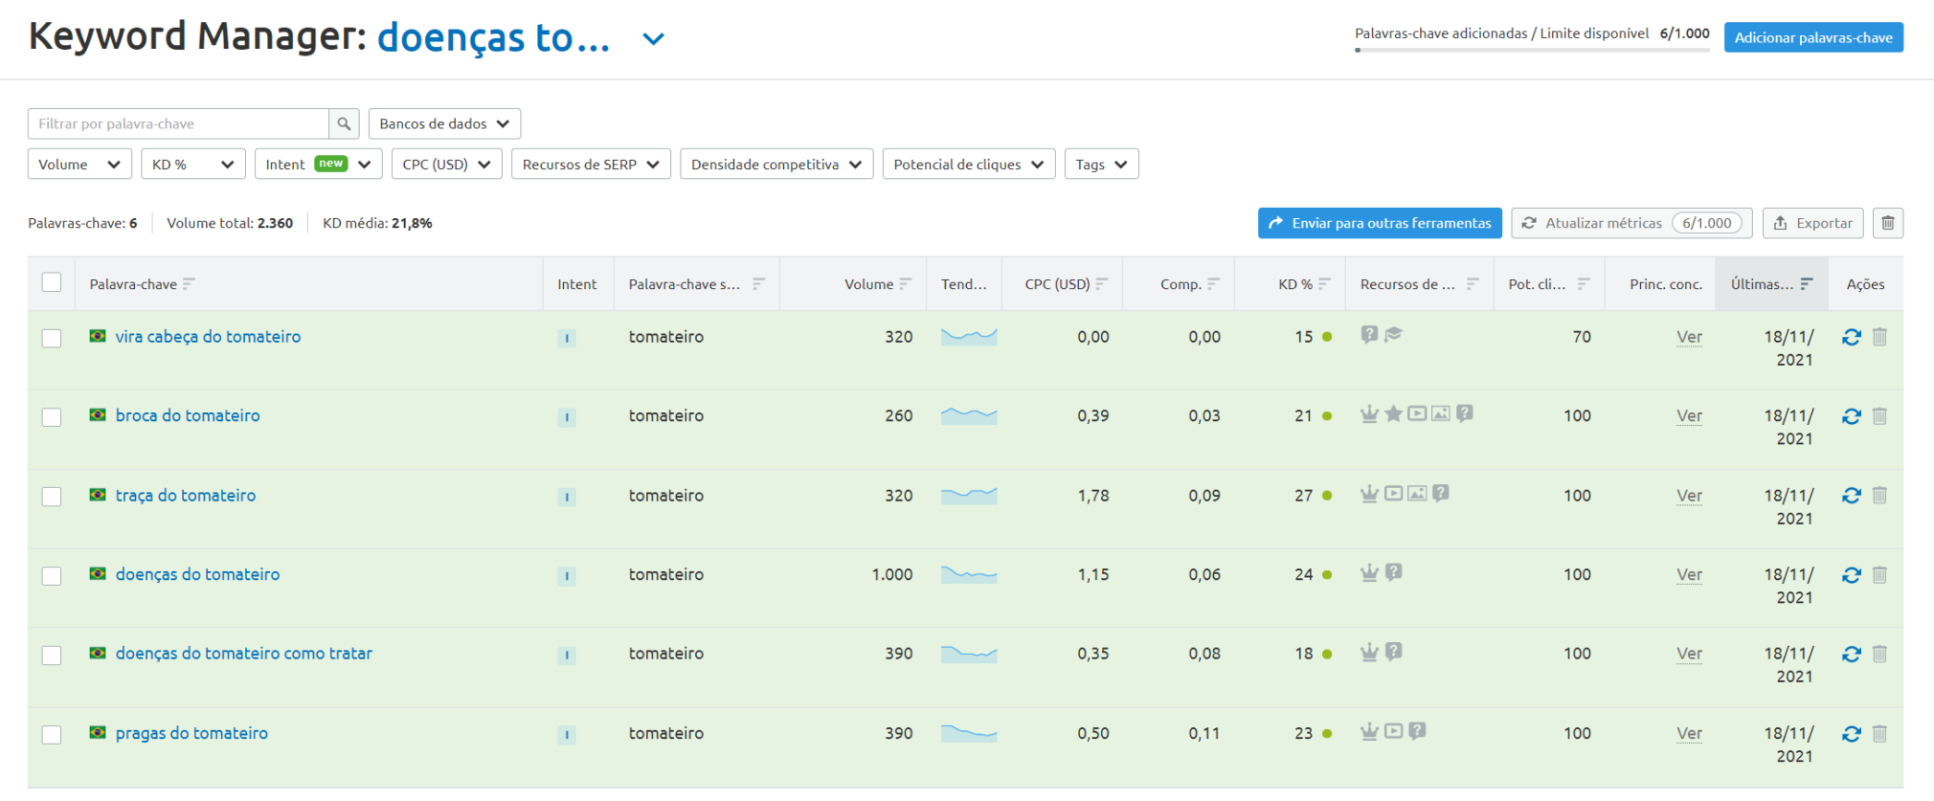1934x801 pixels.
Task: Open the Tags filter dropdown
Action: click(1101, 164)
